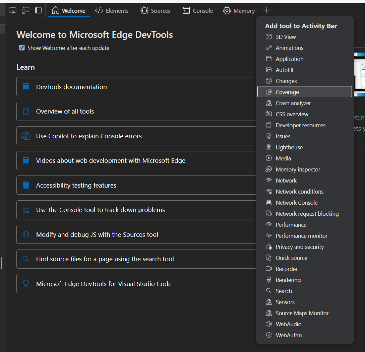Click the panel layout icon beside device emulation
The image size is (365, 352).
pos(38,10)
